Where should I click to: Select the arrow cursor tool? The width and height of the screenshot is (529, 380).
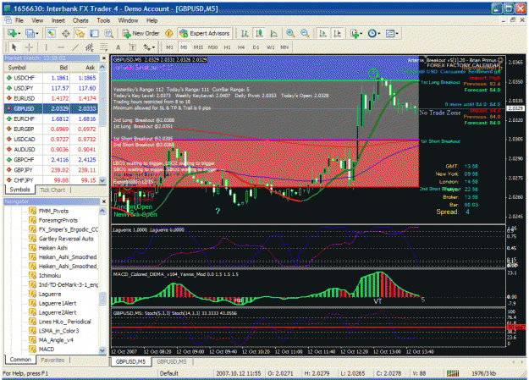(14, 47)
